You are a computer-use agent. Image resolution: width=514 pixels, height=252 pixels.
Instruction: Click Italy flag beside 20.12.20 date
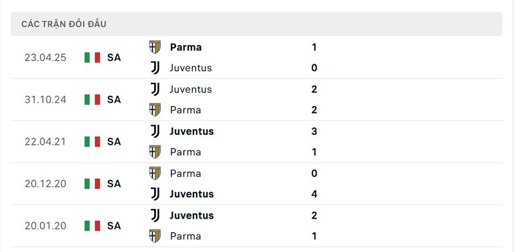tap(92, 183)
